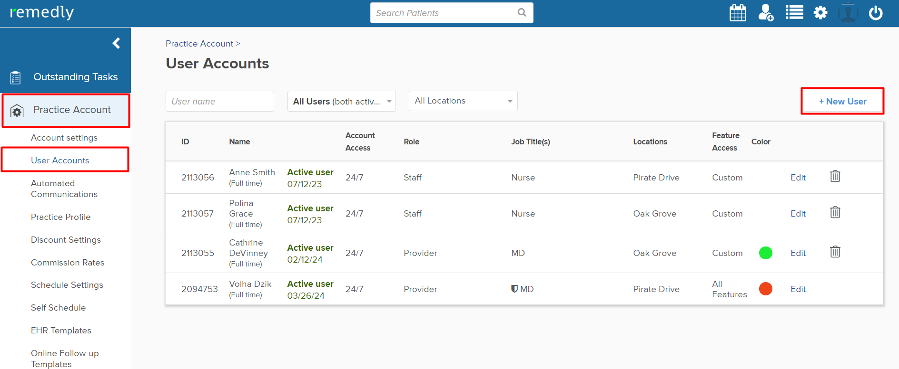This screenshot has width=899, height=369.
Task: Open Account settings submenu
Action: pyautogui.click(x=64, y=138)
